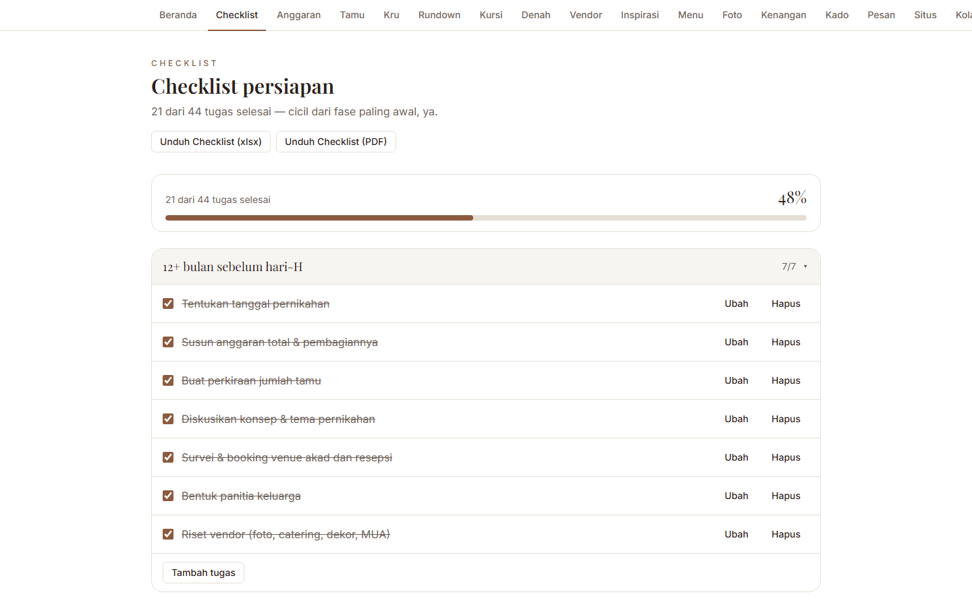Image resolution: width=972 pixels, height=607 pixels.
Task: Go to the Anggaran tab
Action: [299, 15]
